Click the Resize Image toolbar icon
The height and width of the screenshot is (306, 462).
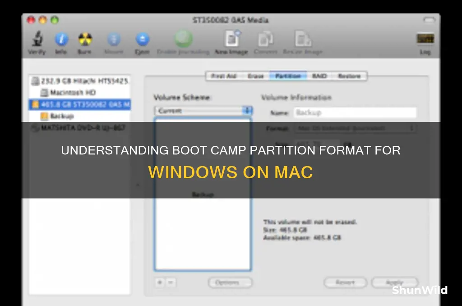click(303, 39)
